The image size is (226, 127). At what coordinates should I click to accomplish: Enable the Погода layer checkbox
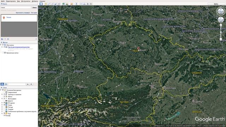point(5,107)
